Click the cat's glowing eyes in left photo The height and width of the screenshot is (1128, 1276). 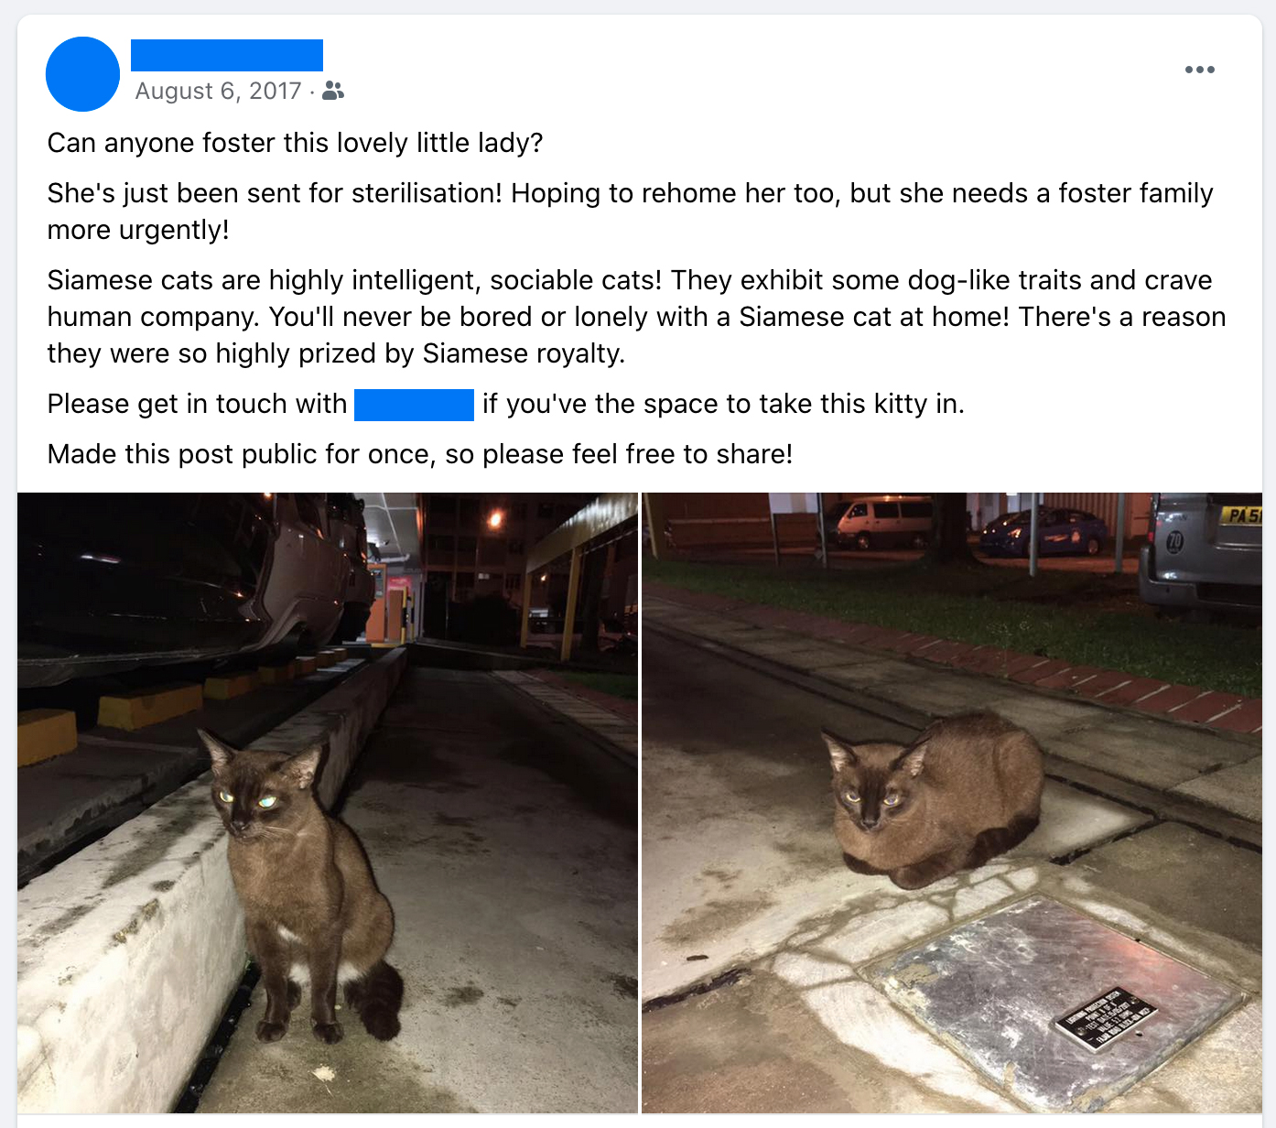245,799
